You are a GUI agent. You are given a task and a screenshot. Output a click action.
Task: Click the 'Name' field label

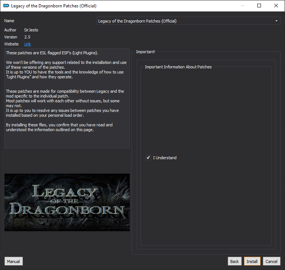9,21
